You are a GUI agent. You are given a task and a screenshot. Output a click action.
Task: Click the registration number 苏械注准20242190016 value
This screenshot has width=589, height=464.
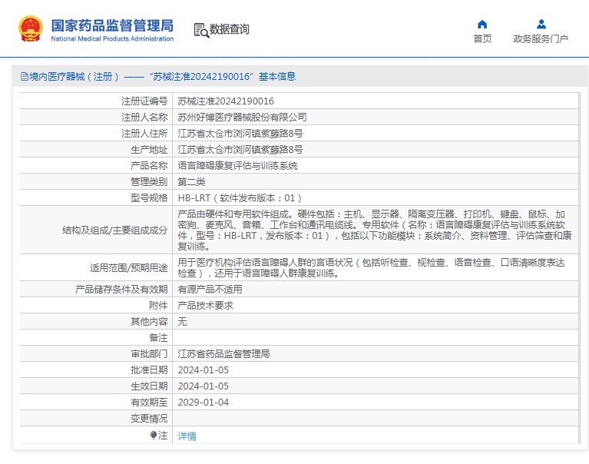pyautogui.click(x=226, y=101)
